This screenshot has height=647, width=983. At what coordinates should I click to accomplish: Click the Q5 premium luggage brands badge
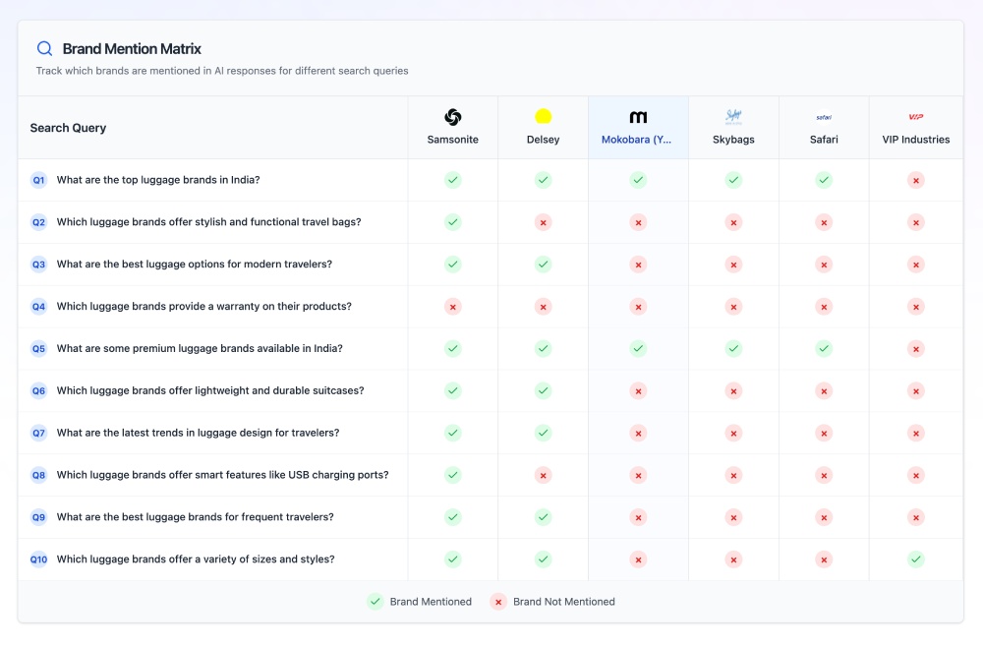(x=38, y=349)
